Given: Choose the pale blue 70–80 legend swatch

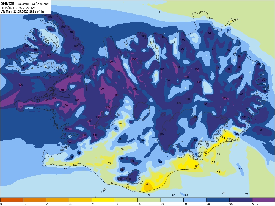Looking at the screenshot, I should tap(172, 200).
